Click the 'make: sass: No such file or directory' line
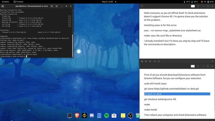This screenshot has height=121, width=215. tap(163, 36)
